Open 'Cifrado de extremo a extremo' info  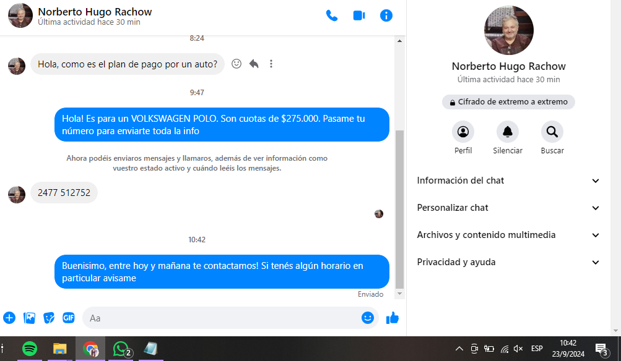[508, 102]
